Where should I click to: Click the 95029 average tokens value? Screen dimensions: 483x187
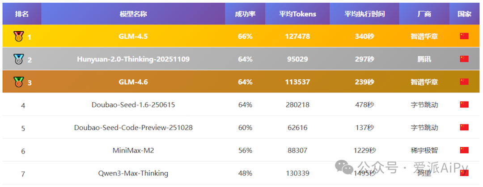[297, 59]
